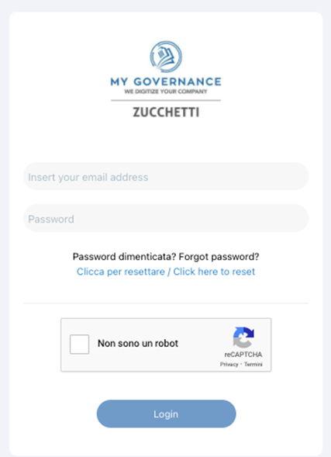Click the 'Click here to reset' link text
Viewport: 331px width, 457px height.
[x=214, y=272]
